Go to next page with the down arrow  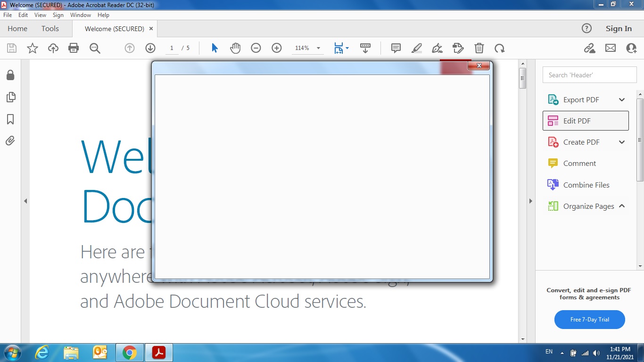pyautogui.click(x=150, y=48)
